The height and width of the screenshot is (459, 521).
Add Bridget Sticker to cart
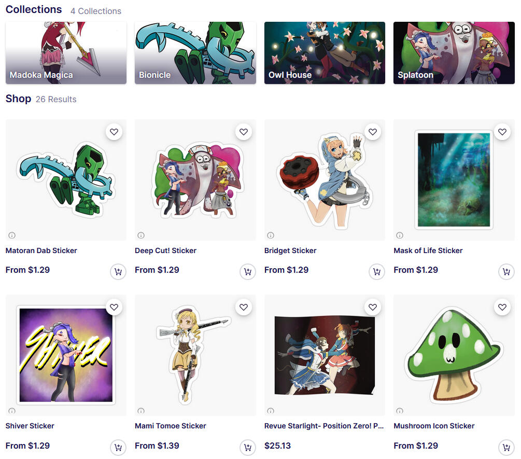(377, 272)
